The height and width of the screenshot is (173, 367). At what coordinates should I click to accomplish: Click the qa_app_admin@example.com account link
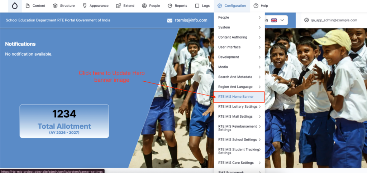[334, 20]
